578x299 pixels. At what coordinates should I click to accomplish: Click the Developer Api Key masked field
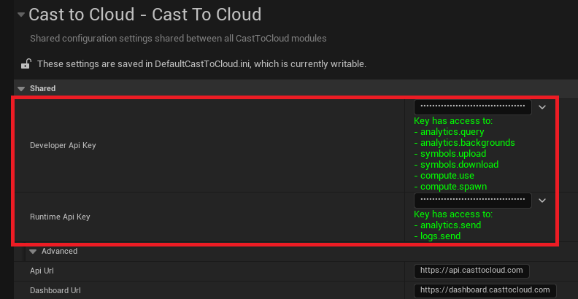473,106
